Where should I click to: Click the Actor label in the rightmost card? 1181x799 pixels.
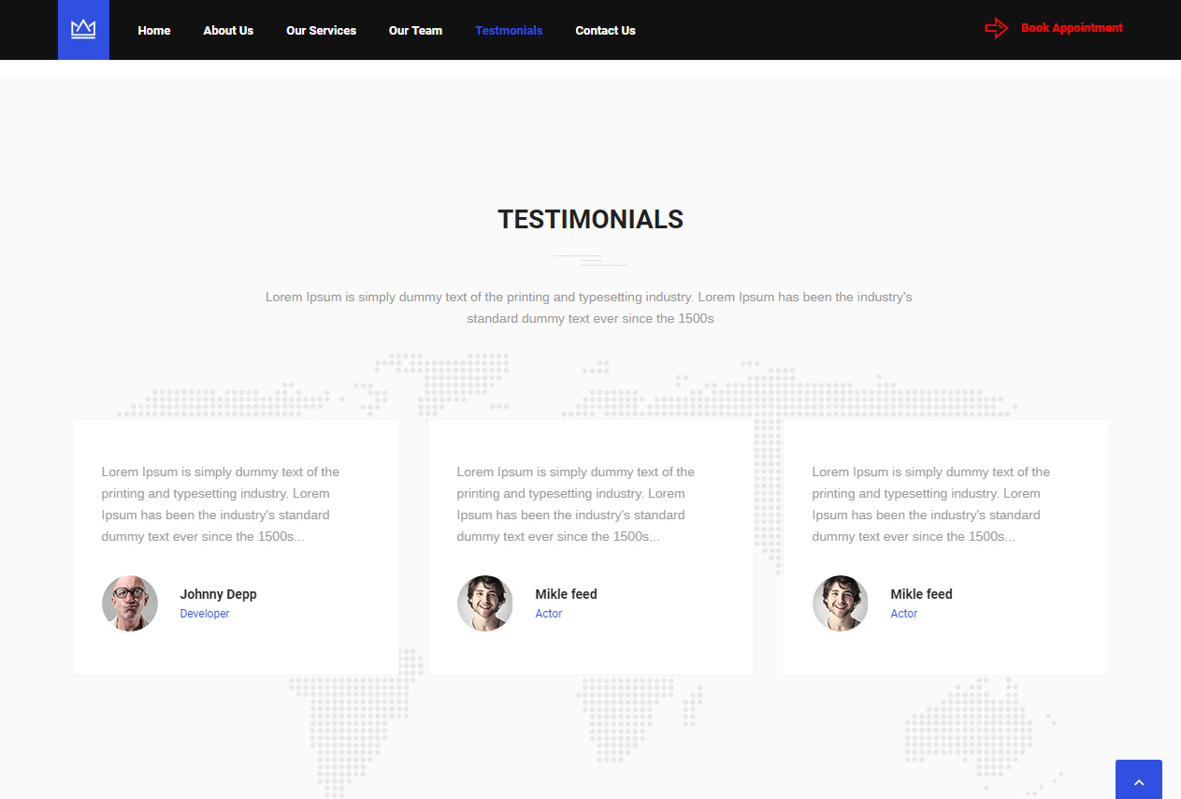(904, 614)
